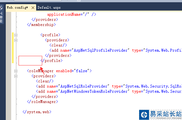Click the System.Web.Profil type value
Viewport: 182px width, 120px height.
[164, 50]
